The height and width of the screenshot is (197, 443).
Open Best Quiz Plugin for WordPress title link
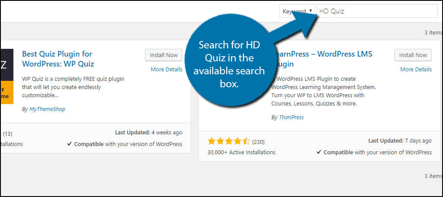(58, 59)
